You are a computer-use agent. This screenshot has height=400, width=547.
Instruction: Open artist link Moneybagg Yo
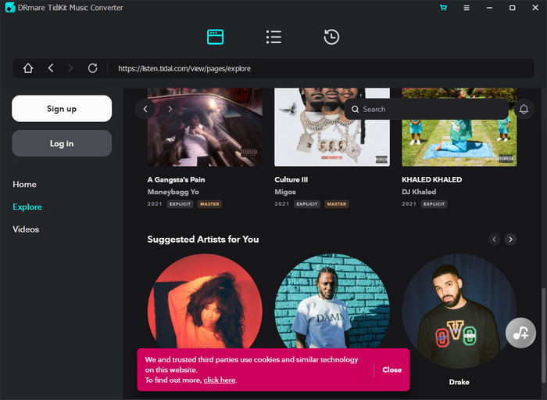pyautogui.click(x=173, y=192)
